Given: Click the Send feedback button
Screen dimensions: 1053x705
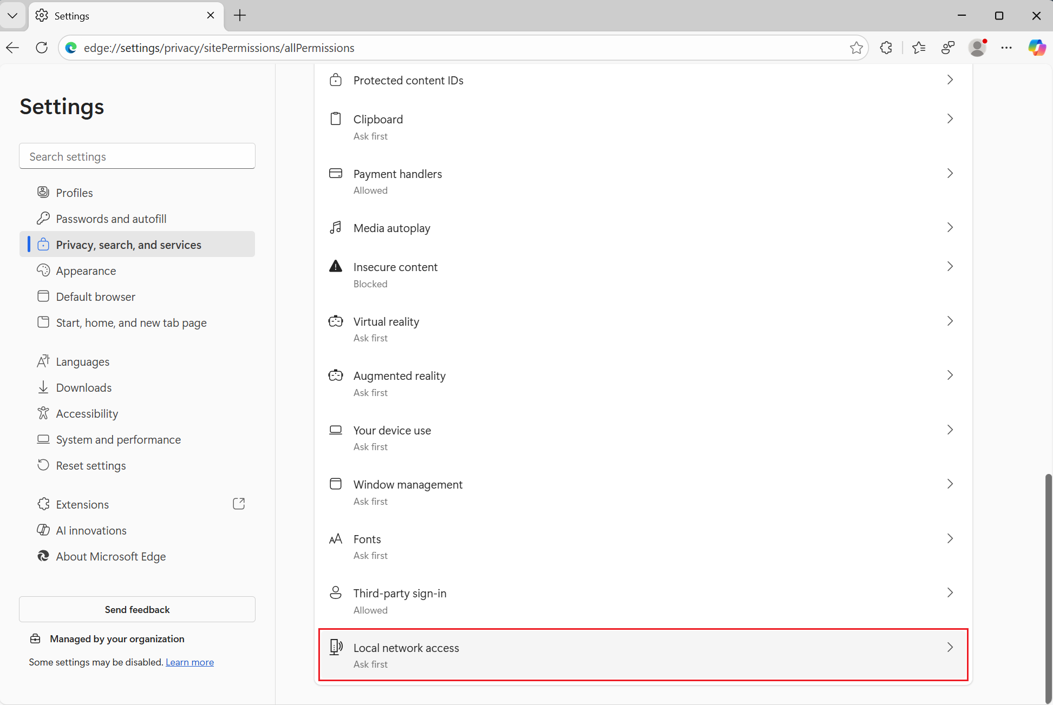Looking at the screenshot, I should (137, 609).
